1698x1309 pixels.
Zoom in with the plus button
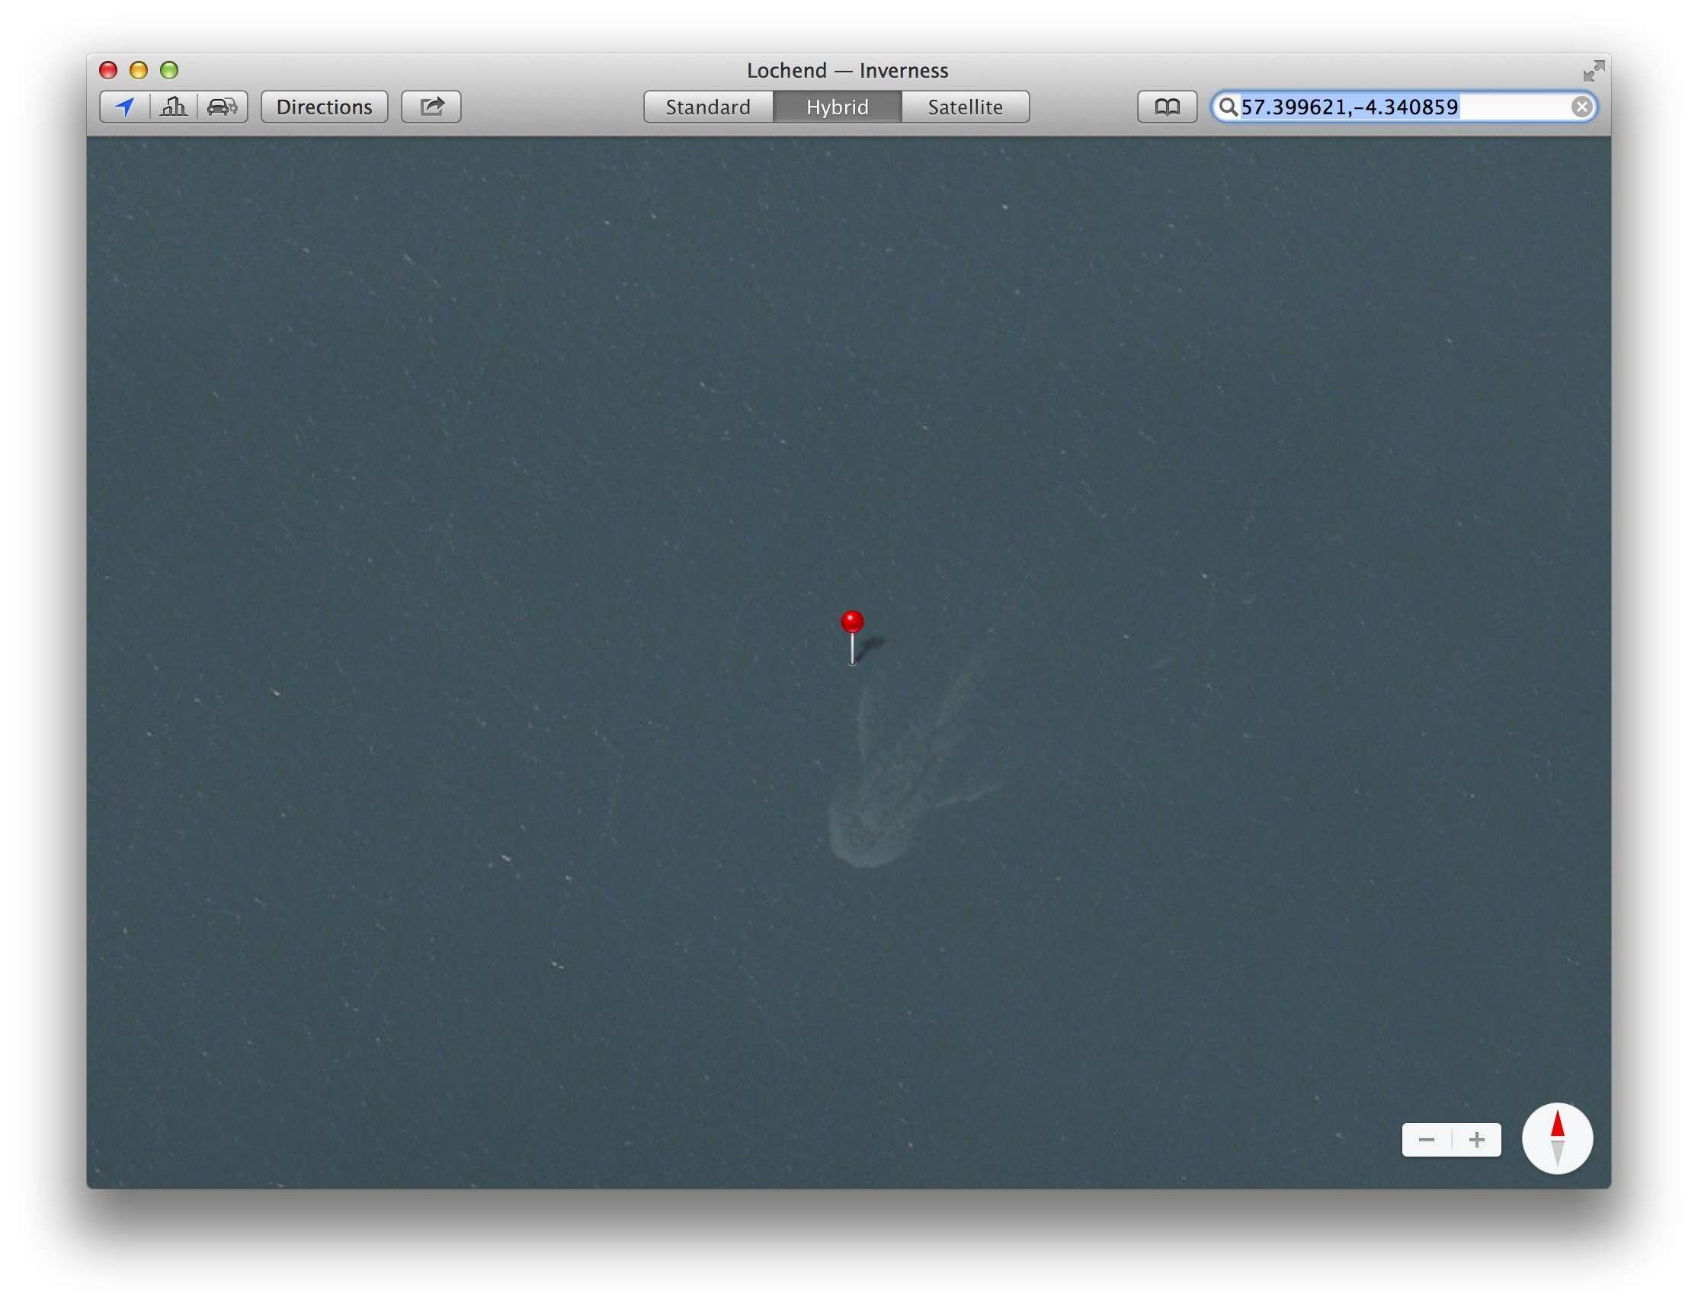tap(1477, 1140)
